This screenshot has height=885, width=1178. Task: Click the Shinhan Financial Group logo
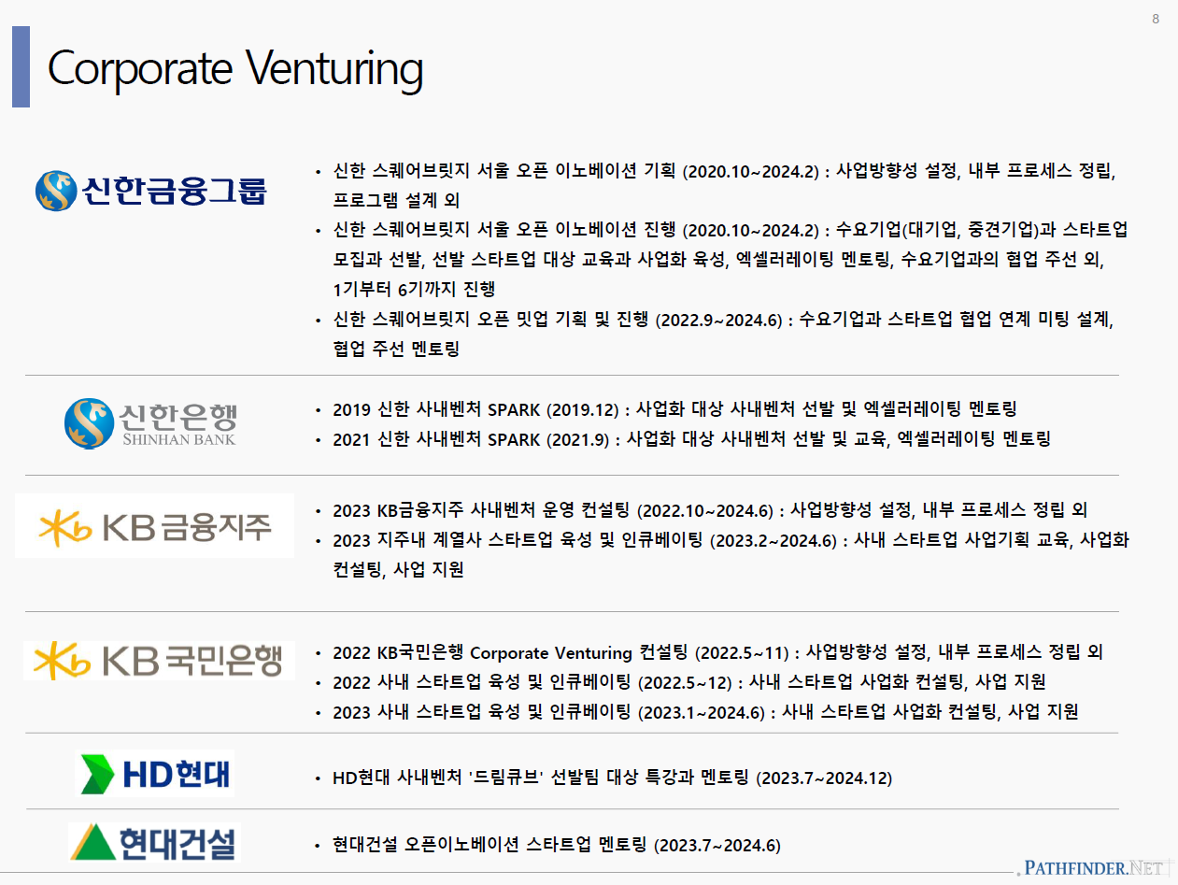click(x=150, y=190)
